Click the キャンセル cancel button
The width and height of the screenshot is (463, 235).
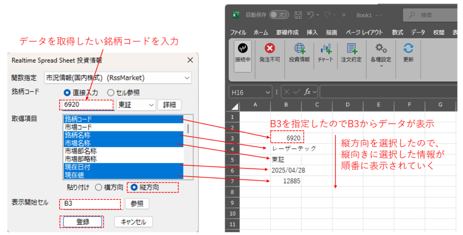pos(133,222)
